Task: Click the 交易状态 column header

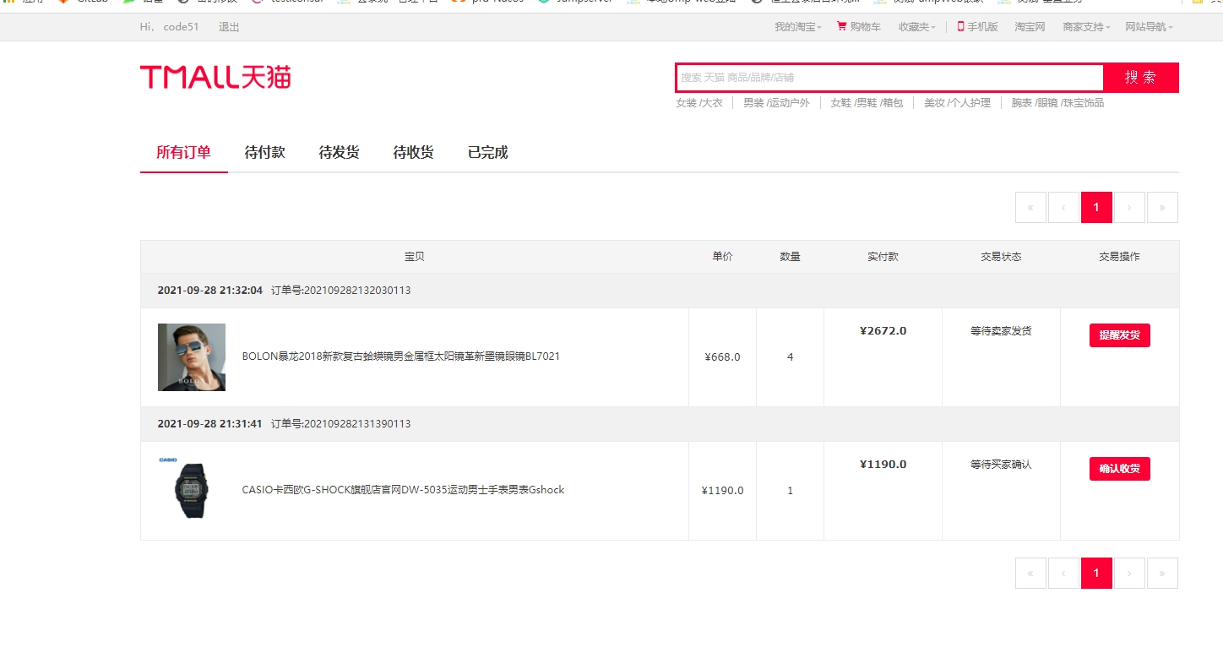Action: (1001, 257)
